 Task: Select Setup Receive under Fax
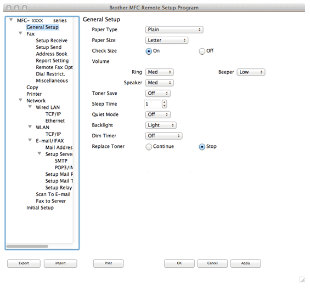click(52, 41)
